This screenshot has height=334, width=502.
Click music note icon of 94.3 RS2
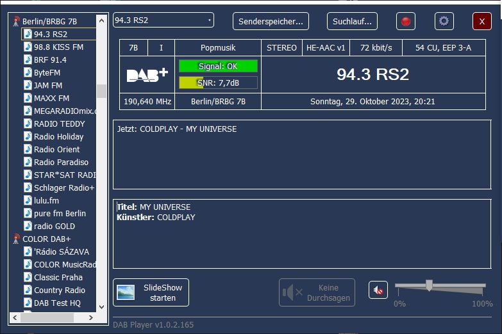click(28, 34)
